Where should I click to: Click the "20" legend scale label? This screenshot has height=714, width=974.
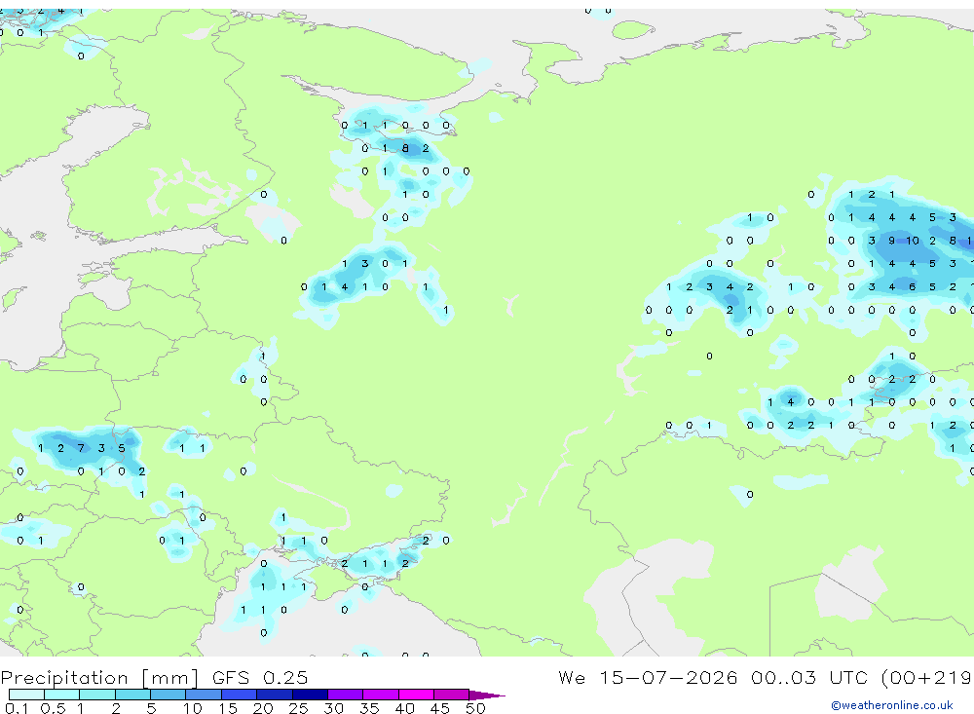tap(263, 708)
